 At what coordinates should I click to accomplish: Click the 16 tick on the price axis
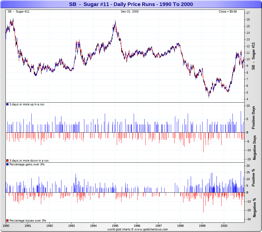(x=248, y=20)
